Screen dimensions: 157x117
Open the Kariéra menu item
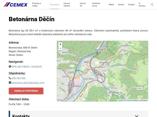point(121,5)
